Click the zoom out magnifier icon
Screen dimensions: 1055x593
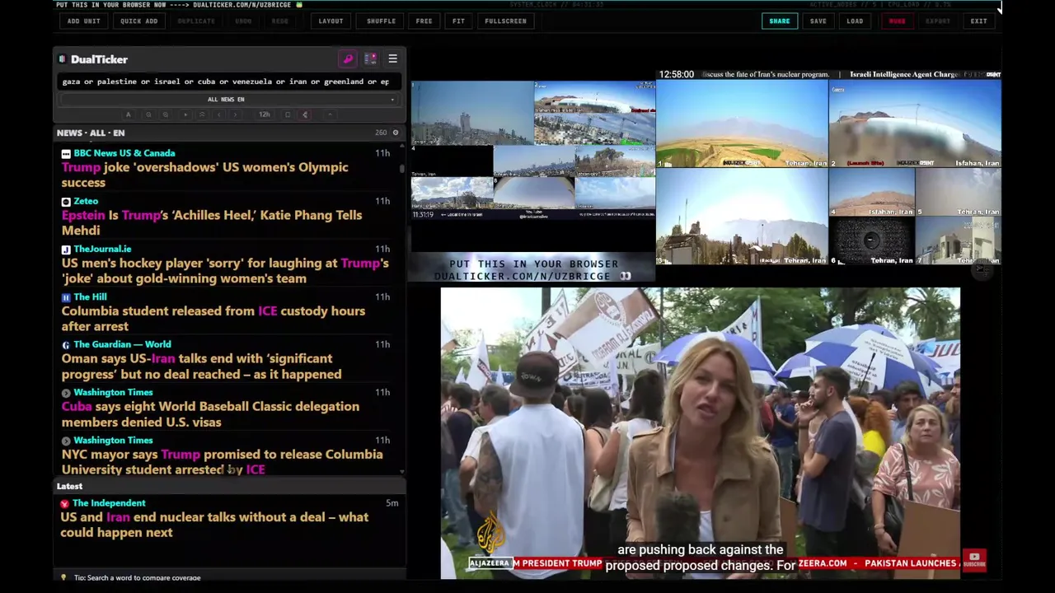pyautogui.click(x=148, y=114)
